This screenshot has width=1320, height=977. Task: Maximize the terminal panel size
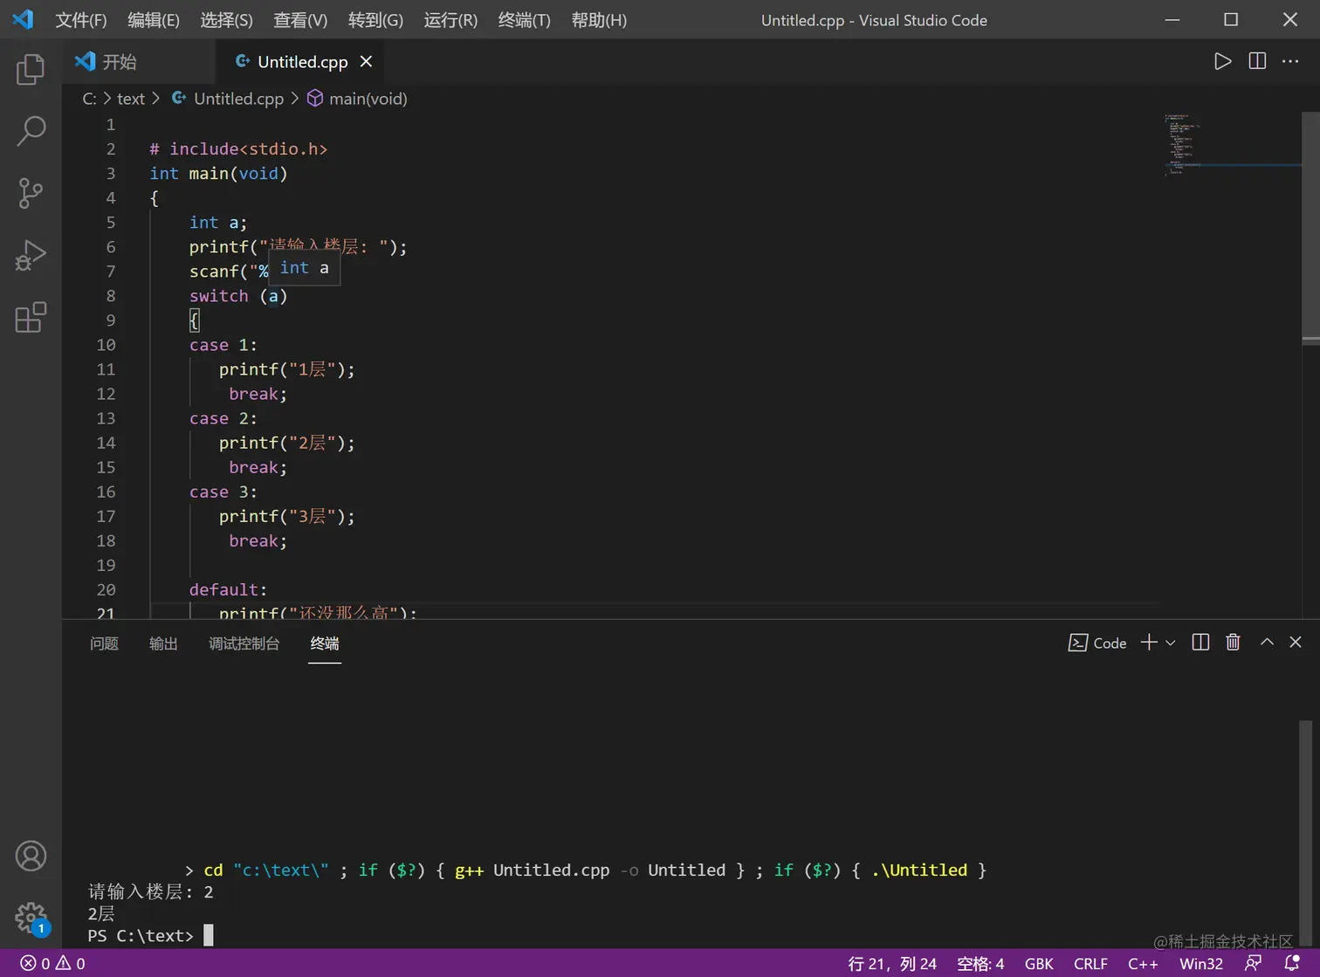(1267, 643)
